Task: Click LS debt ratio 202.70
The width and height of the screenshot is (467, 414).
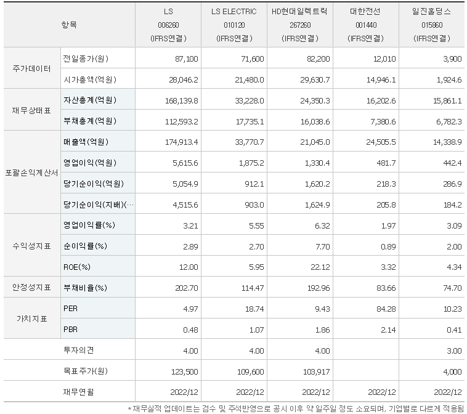Action: pyautogui.click(x=187, y=288)
